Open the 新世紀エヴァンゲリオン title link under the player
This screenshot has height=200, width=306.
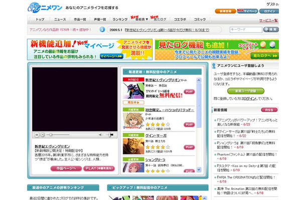pyautogui.click(x=52, y=146)
